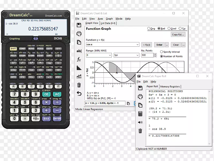Decrease No. Points with the down stepper

click(x=155, y=56)
